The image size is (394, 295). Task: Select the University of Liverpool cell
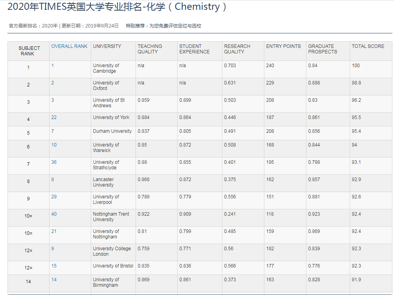(113, 200)
